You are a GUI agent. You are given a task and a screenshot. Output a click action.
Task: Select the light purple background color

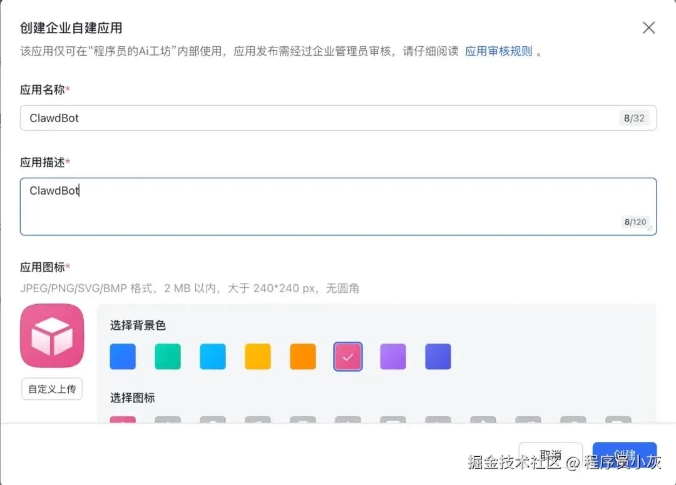click(393, 357)
